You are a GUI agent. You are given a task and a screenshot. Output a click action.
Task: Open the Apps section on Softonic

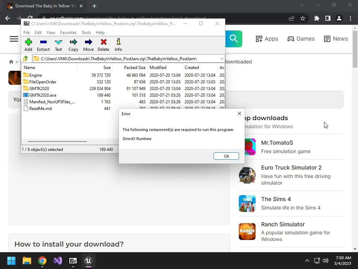(267, 39)
